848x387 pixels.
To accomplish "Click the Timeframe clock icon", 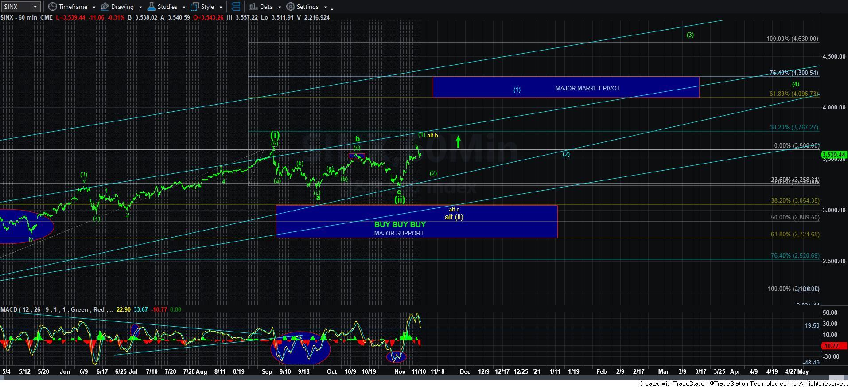I will tap(53, 7).
